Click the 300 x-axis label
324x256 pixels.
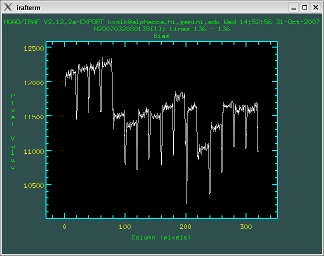click(246, 227)
